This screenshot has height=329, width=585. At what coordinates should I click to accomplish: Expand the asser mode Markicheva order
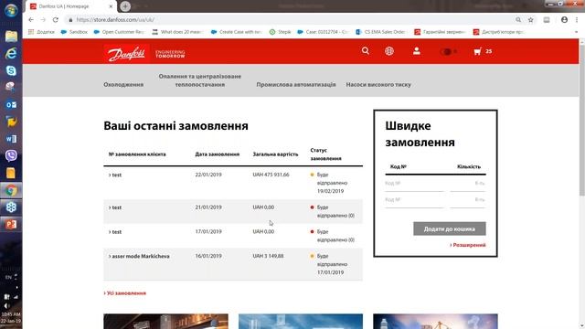(x=139, y=256)
